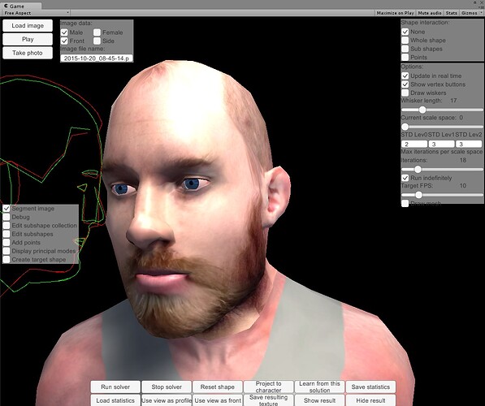Check the Side checkbox

coord(97,41)
